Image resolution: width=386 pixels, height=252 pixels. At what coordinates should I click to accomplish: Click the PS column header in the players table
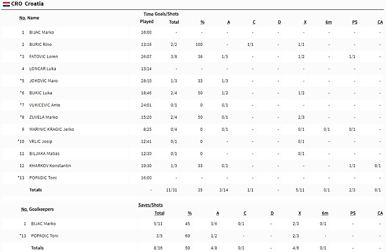(x=355, y=22)
